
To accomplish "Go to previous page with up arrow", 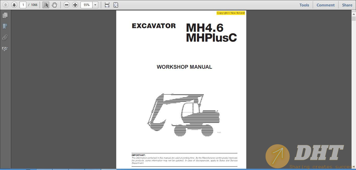I will pos(5,5).
